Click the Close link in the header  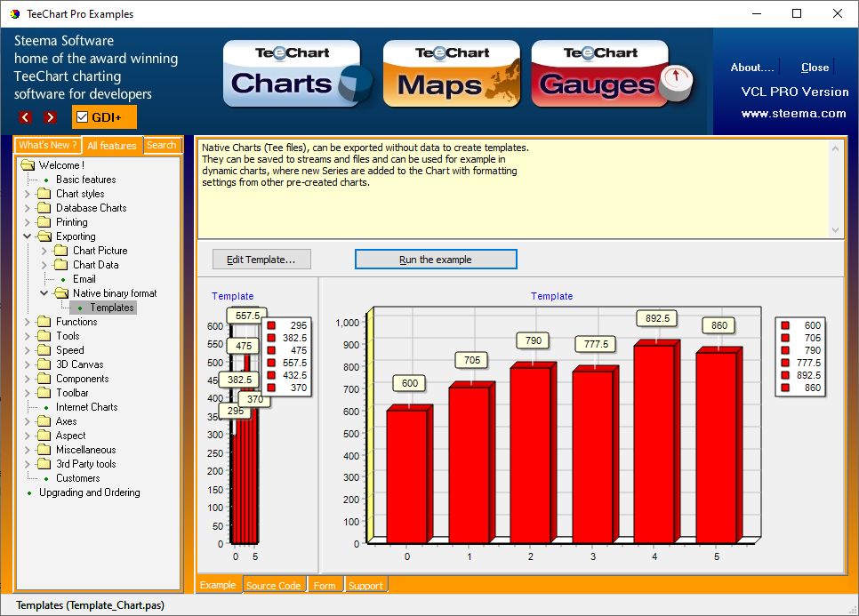(815, 68)
